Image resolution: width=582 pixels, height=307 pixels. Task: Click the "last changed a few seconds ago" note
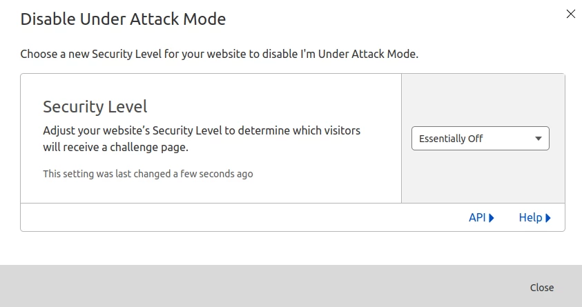pyautogui.click(x=148, y=174)
